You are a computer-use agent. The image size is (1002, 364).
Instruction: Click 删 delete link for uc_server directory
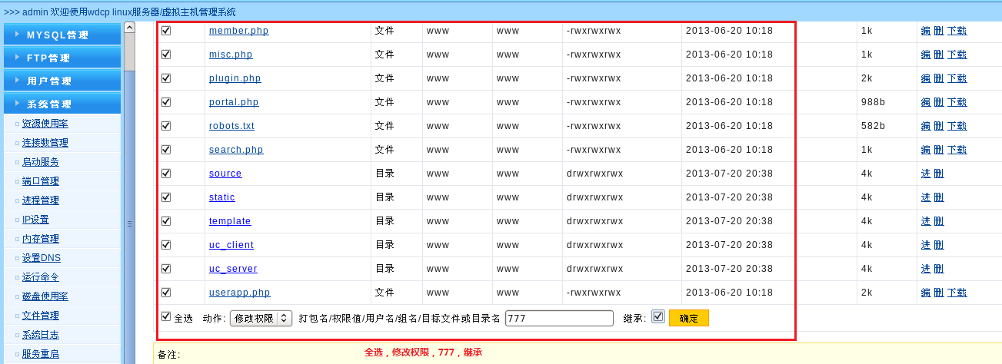pos(938,269)
